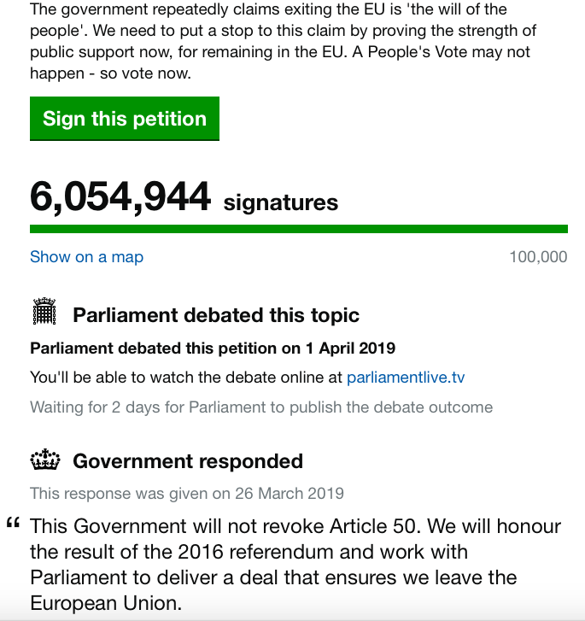Click the green Sign this petition button
The height and width of the screenshot is (621, 585).
pos(125,119)
